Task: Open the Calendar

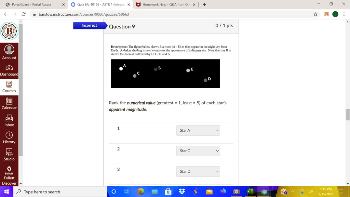Action: [x=9, y=104]
